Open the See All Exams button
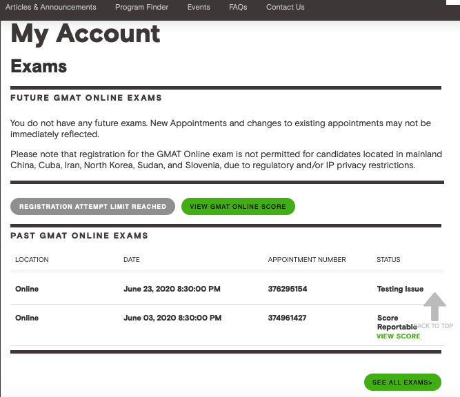This screenshot has width=460, height=397. pos(402,382)
